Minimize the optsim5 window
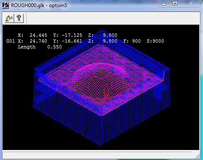203x160 pixels. (x=164, y=4)
